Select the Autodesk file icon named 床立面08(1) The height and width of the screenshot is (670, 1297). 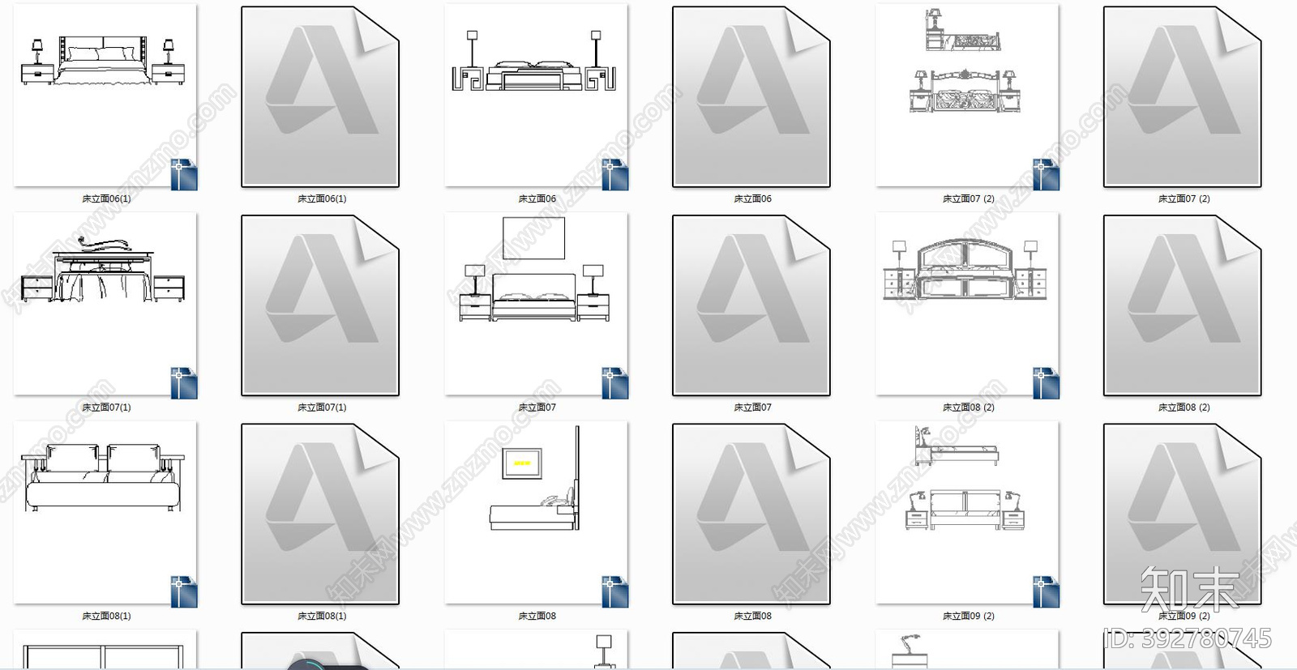[x=320, y=514]
